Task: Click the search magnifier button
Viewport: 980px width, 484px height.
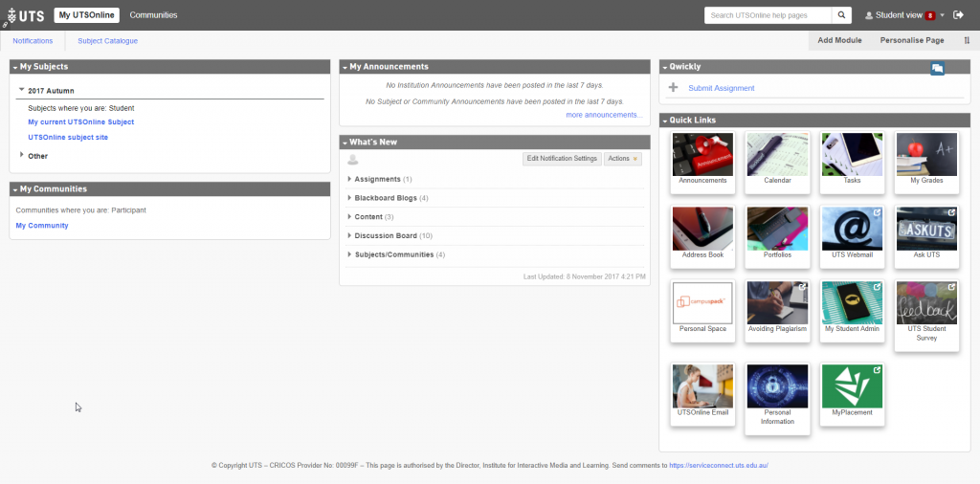Action: (841, 15)
